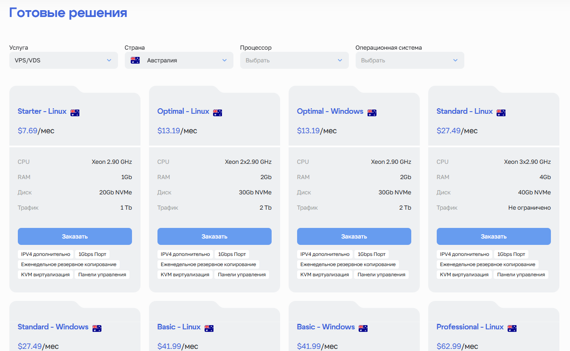The height and width of the screenshot is (351, 570).
Task: Open the Starter - Linux plan title link
Action: (x=42, y=111)
